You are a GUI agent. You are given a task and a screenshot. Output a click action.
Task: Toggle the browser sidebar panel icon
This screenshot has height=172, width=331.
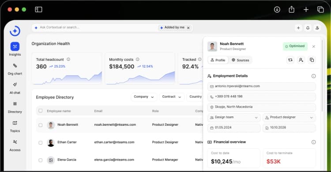[38, 10]
